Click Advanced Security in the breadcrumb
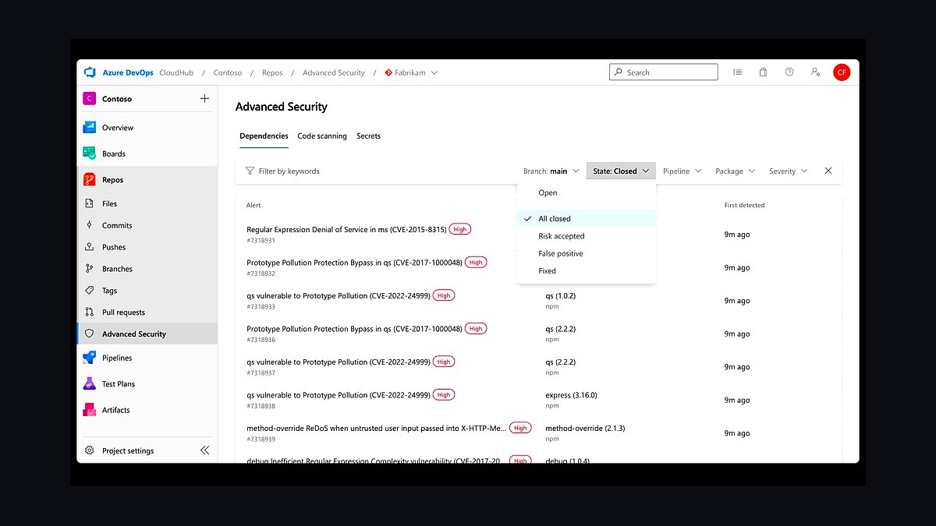Image resolution: width=936 pixels, height=526 pixels. [x=334, y=72]
